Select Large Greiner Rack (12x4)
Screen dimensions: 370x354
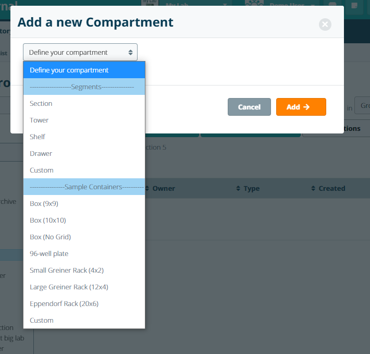click(x=69, y=287)
